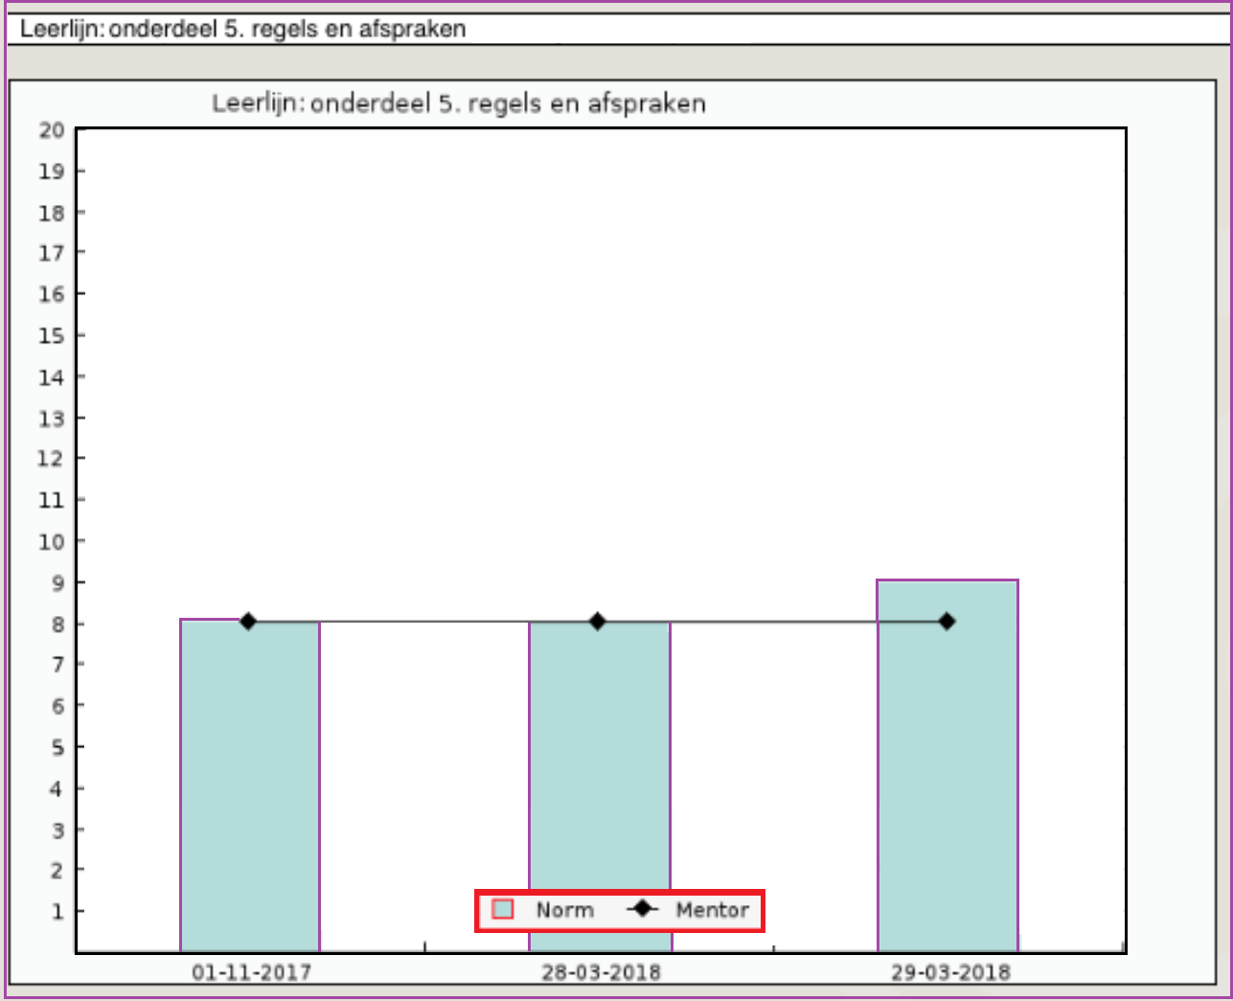Viewport: 1233px width, 1001px height.
Task: Click the 'Mentor' legend label
Action: 712,910
